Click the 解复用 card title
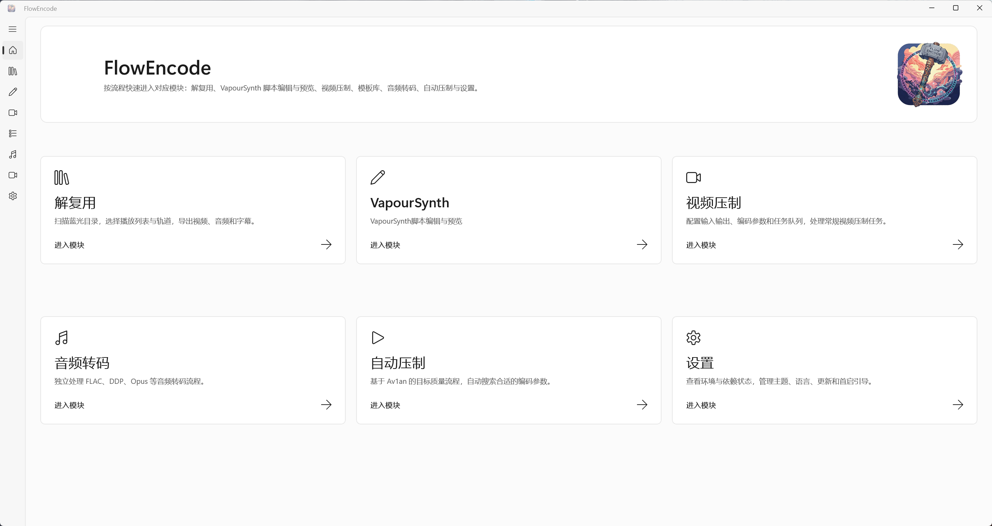This screenshot has width=992, height=526. tap(75, 203)
